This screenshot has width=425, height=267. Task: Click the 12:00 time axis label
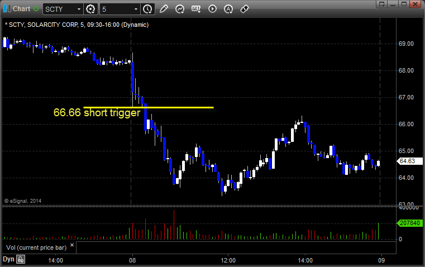coord(228,260)
